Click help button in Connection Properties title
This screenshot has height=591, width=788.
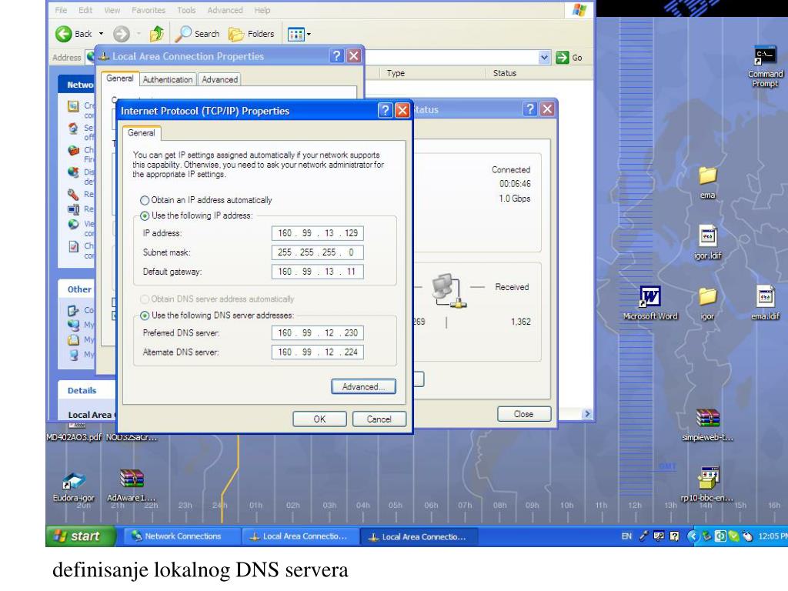pos(337,55)
